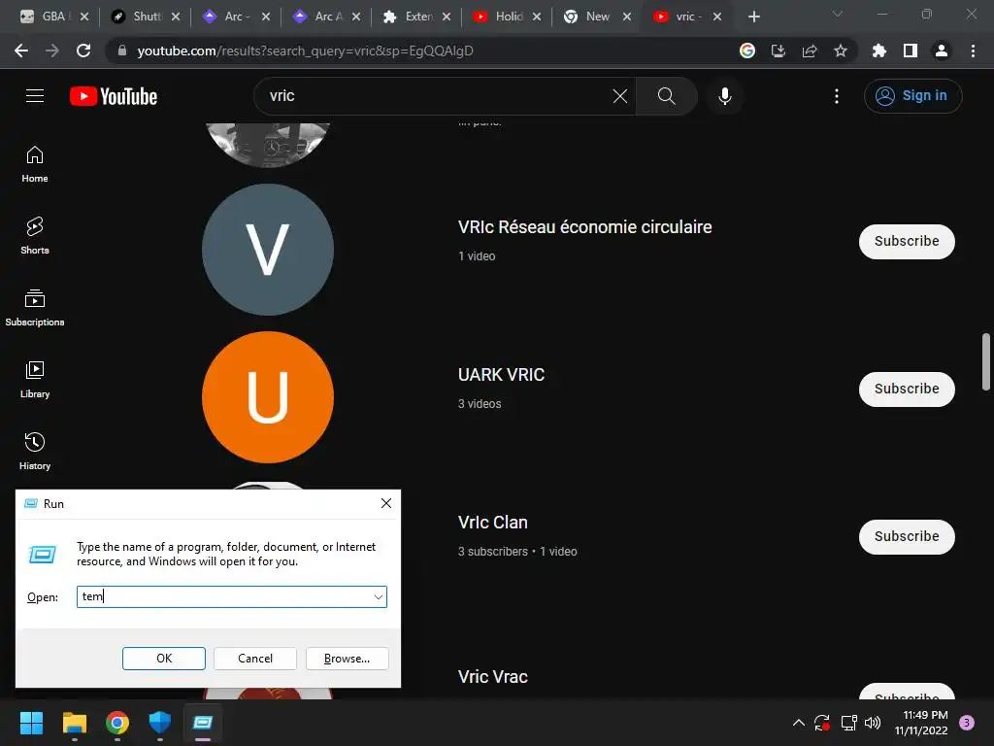
Task: Open the orange UARK VRIC avatar
Action: 268,397
